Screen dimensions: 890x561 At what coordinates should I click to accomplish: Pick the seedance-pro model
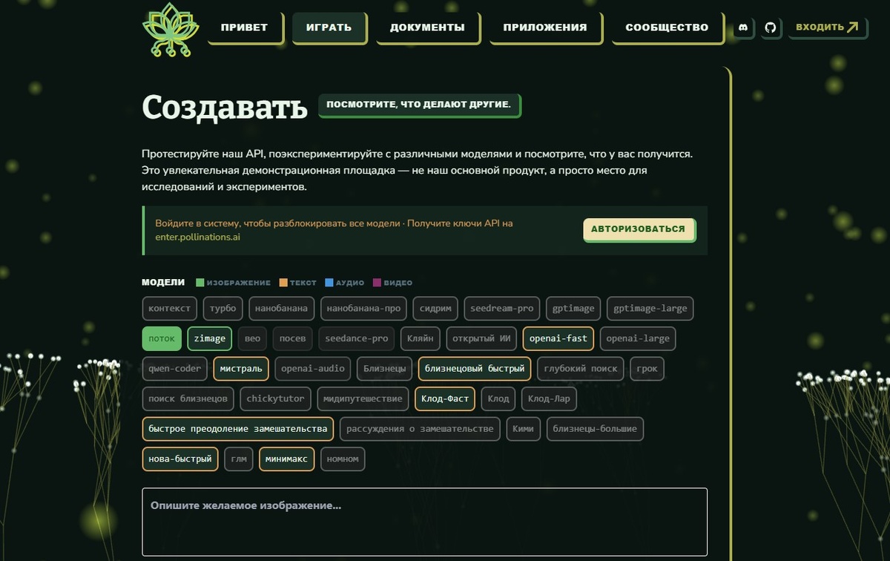tap(357, 338)
